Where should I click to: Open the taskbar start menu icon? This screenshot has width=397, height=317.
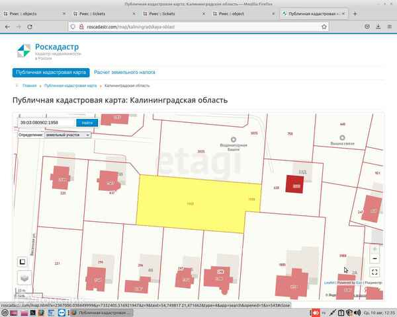click(x=5, y=313)
